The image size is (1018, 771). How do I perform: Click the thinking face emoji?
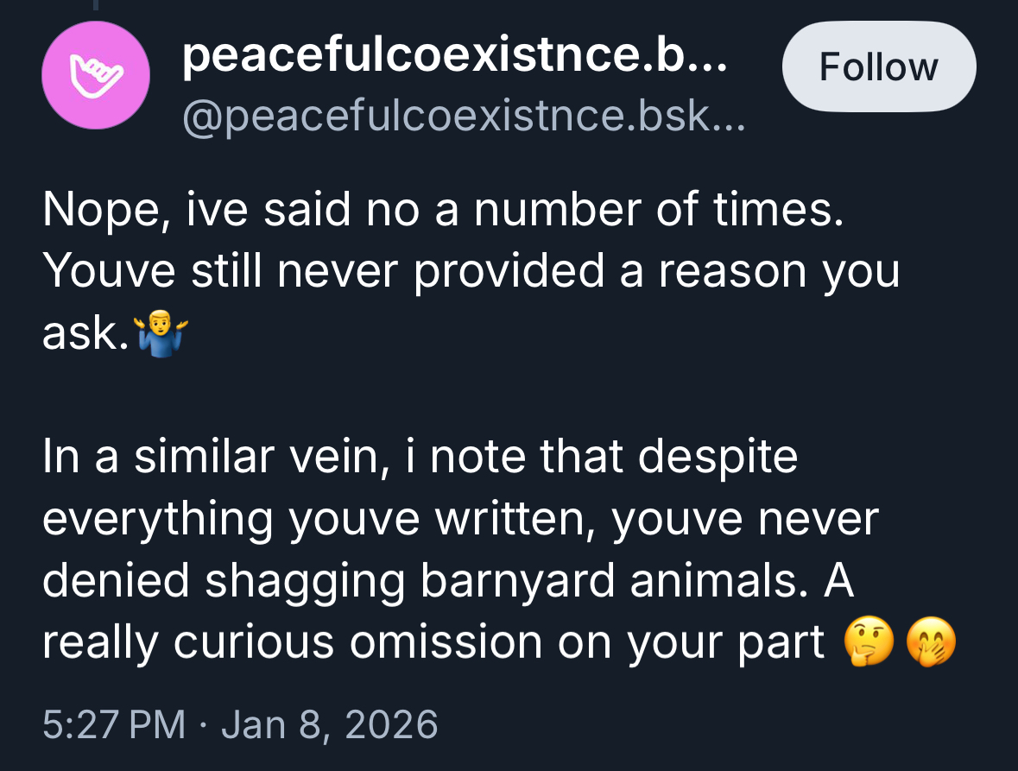coord(865,643)
